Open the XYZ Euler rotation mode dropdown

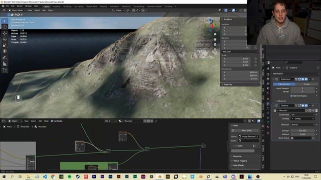click(240, 51)
